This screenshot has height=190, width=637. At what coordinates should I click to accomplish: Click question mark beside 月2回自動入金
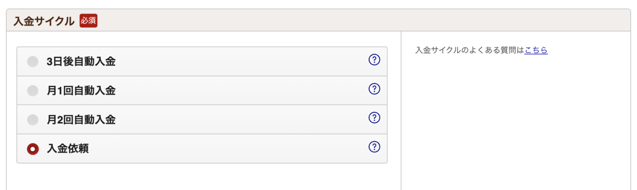point(374,118)
